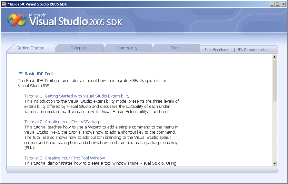Image resolution: width=288 pixels, height=184 pixels.
Task: Maximize the SDK window
Action: [278, 4]
